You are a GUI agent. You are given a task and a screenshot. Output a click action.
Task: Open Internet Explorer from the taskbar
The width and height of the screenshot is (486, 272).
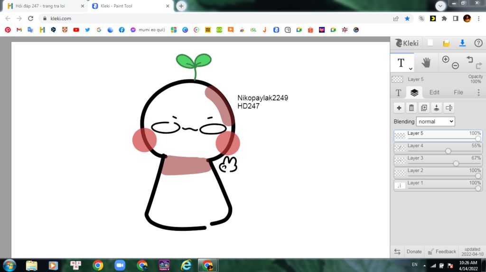[x=186, y=265]
